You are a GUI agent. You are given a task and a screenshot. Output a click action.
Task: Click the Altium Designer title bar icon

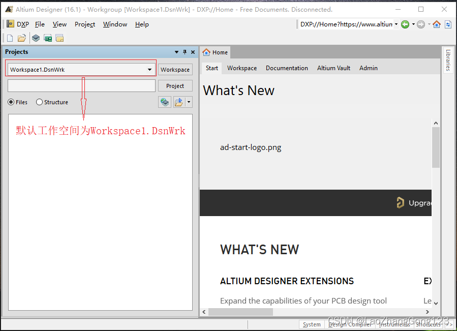9,9
